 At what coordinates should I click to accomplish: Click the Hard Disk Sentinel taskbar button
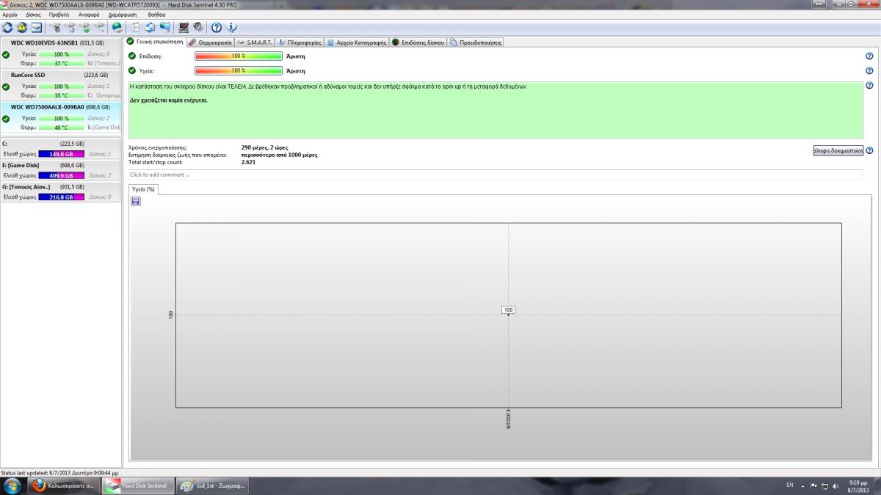coord(137,486)
